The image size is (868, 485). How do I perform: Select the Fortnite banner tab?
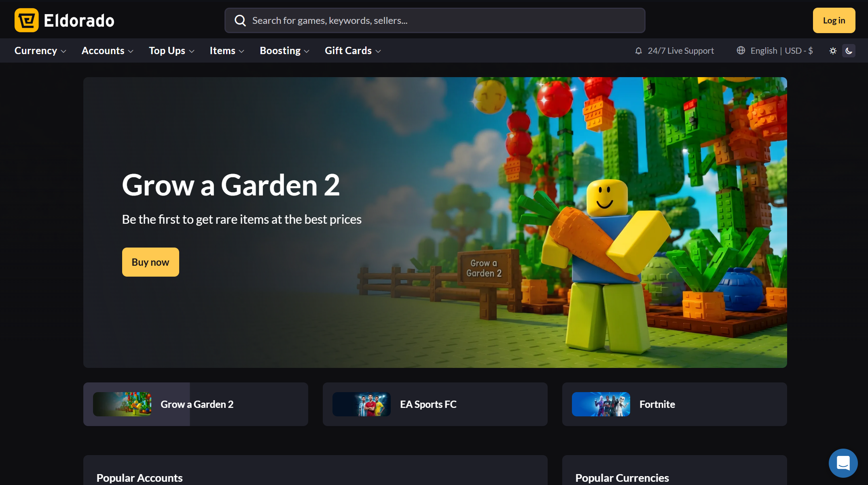pyautogui.click(x=675, y=404)
